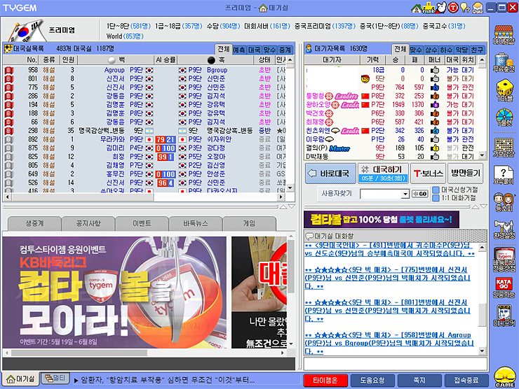Open the 컴타볼 모아라 event banner
The image size is (519, 389).
pos(114,292)
